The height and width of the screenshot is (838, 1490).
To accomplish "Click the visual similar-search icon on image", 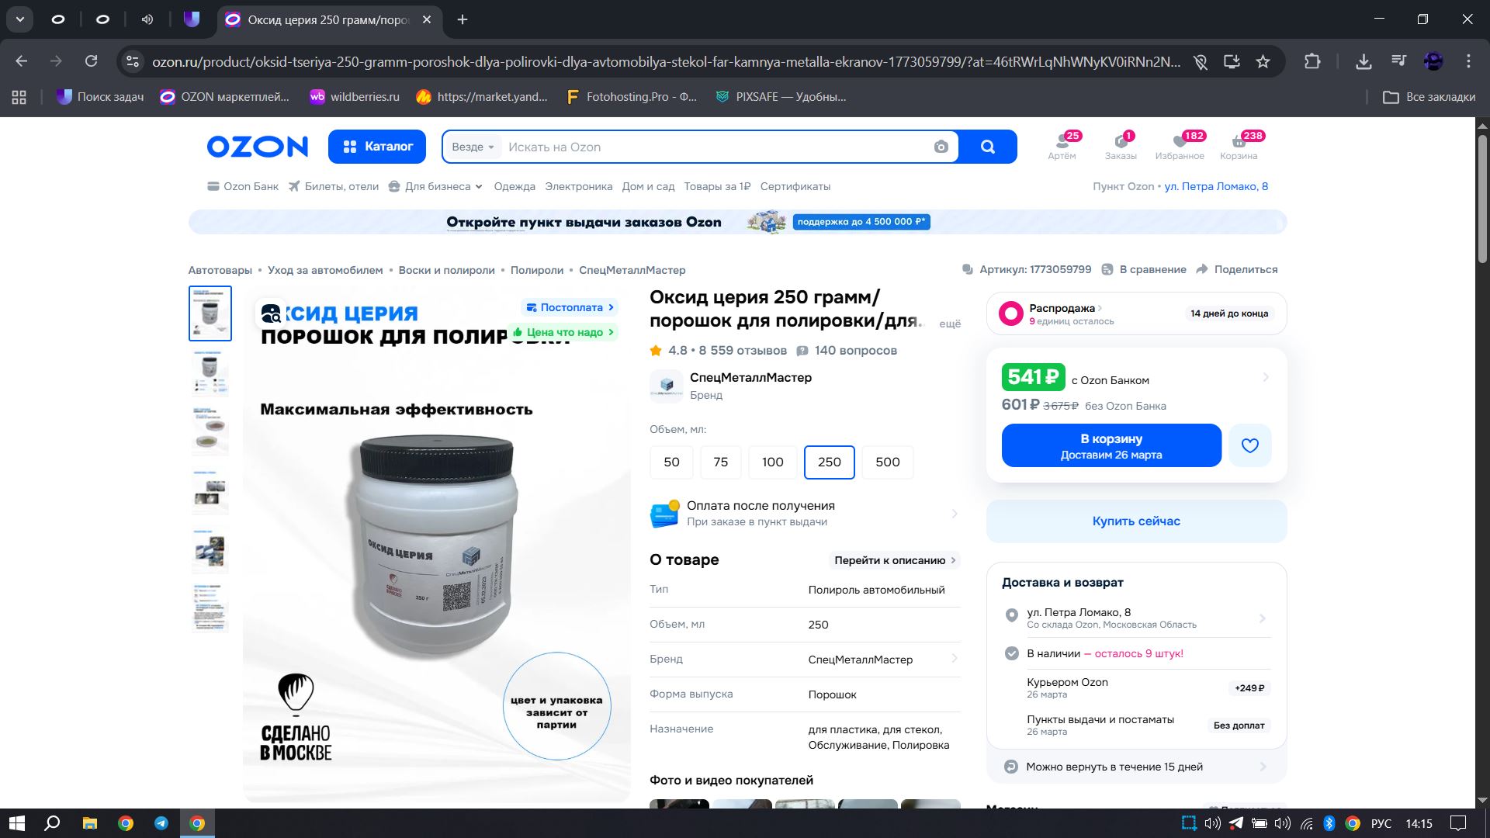I will tap(271, 313).
